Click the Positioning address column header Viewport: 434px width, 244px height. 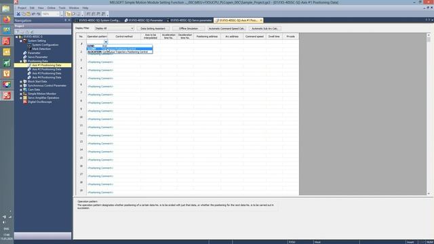[207, 37]
